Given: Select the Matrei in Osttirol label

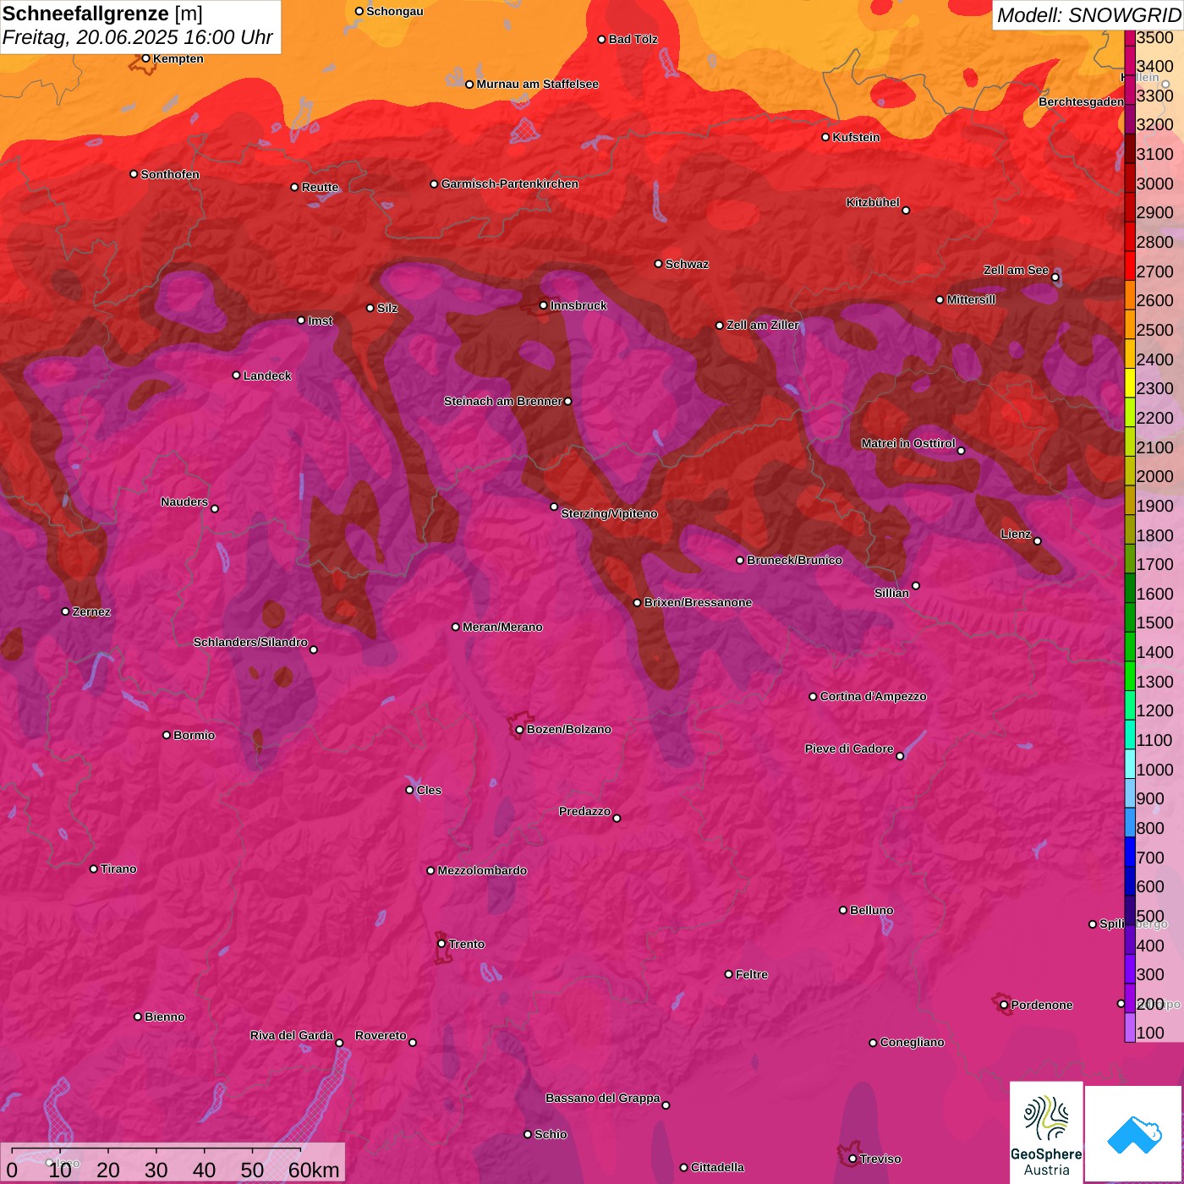Looking at the screenshot, I should 908,443.
